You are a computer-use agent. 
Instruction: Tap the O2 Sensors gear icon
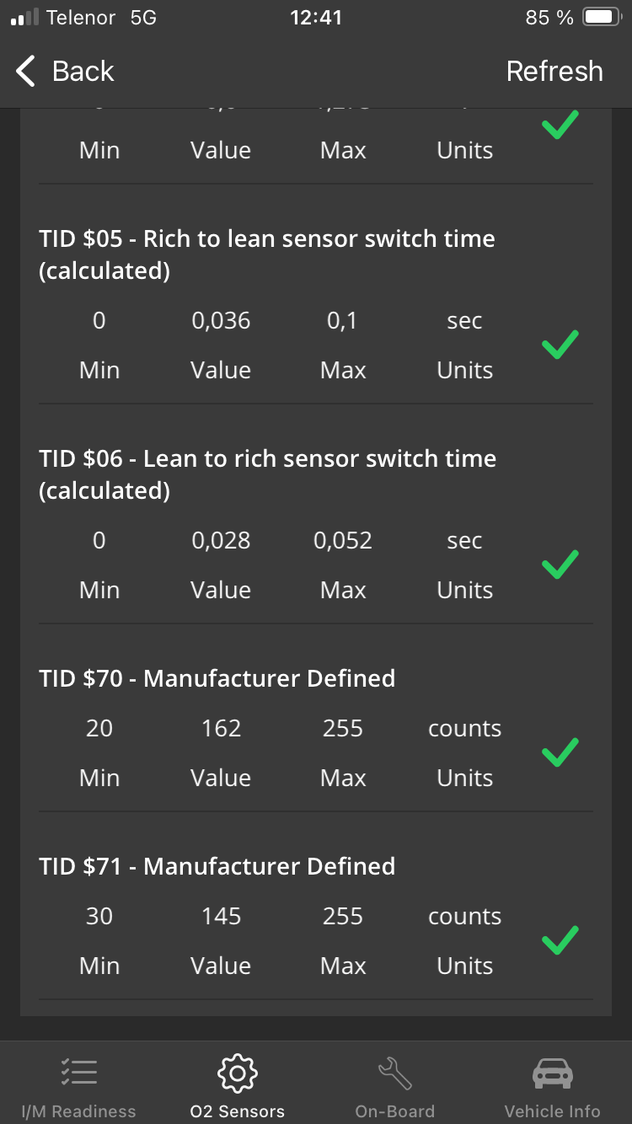[x=237, y=1073]
